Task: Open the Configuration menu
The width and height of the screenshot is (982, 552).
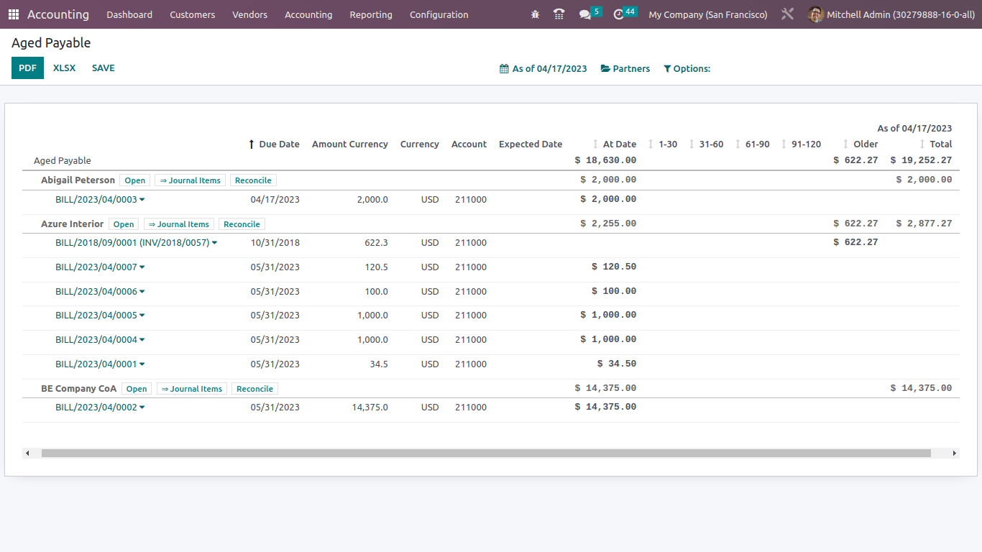Action: tap(439, 14)
